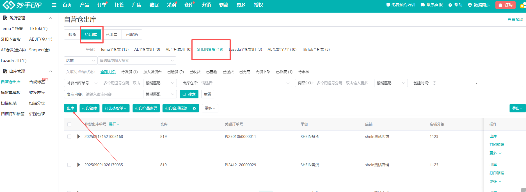Click the 打印产品条码 button
This screenshot has width=526, height=192.
coord(146,108)
